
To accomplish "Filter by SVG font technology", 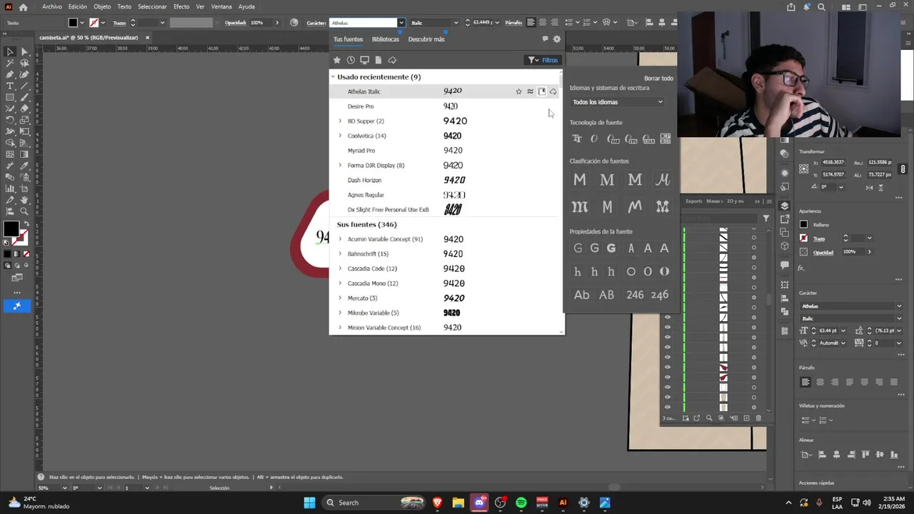I will 631,139.
